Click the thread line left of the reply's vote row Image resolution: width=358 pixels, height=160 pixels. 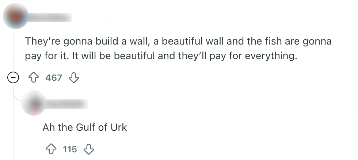tap(13, 149)
